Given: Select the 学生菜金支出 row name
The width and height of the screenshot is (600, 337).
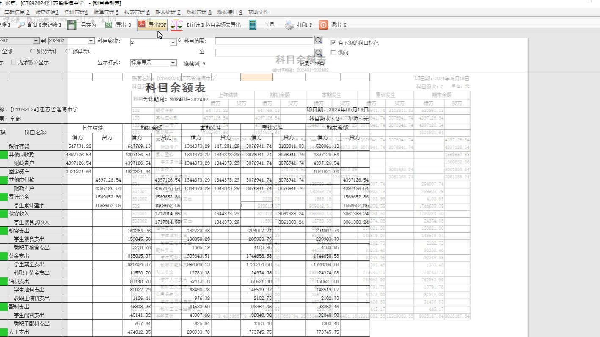Looking at the screenshot, I should tap(29, 264).
